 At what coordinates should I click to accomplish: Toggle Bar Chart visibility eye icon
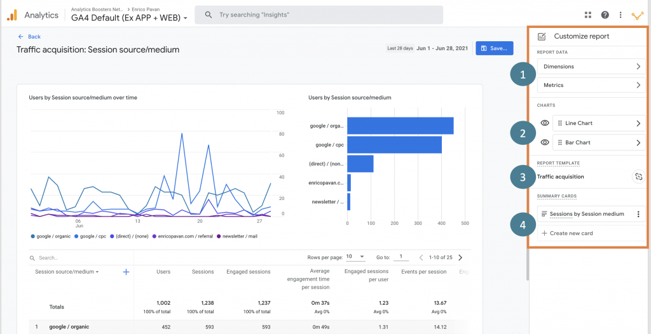[545, 143]
